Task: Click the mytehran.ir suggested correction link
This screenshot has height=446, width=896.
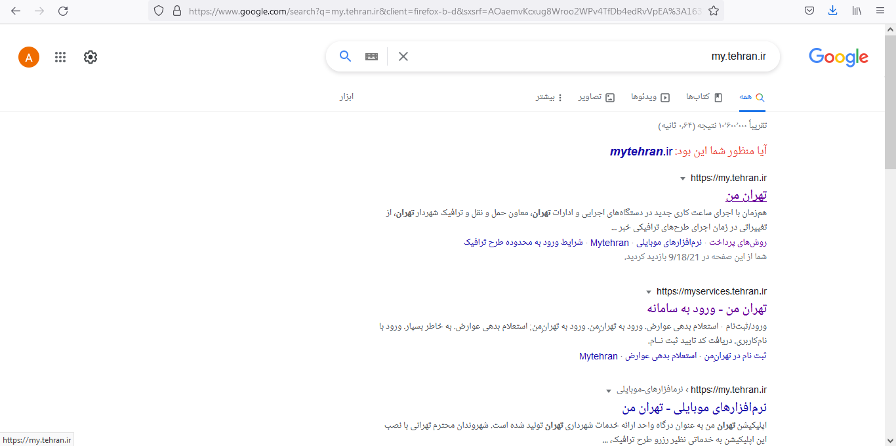Action: point(641,151)
